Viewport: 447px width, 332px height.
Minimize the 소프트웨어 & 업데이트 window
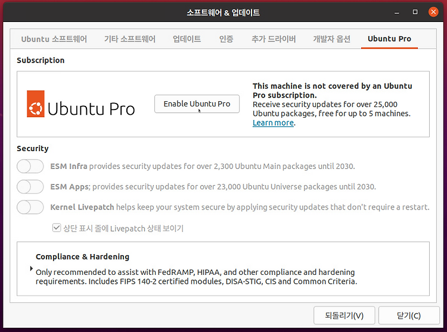tap(397, 12)
